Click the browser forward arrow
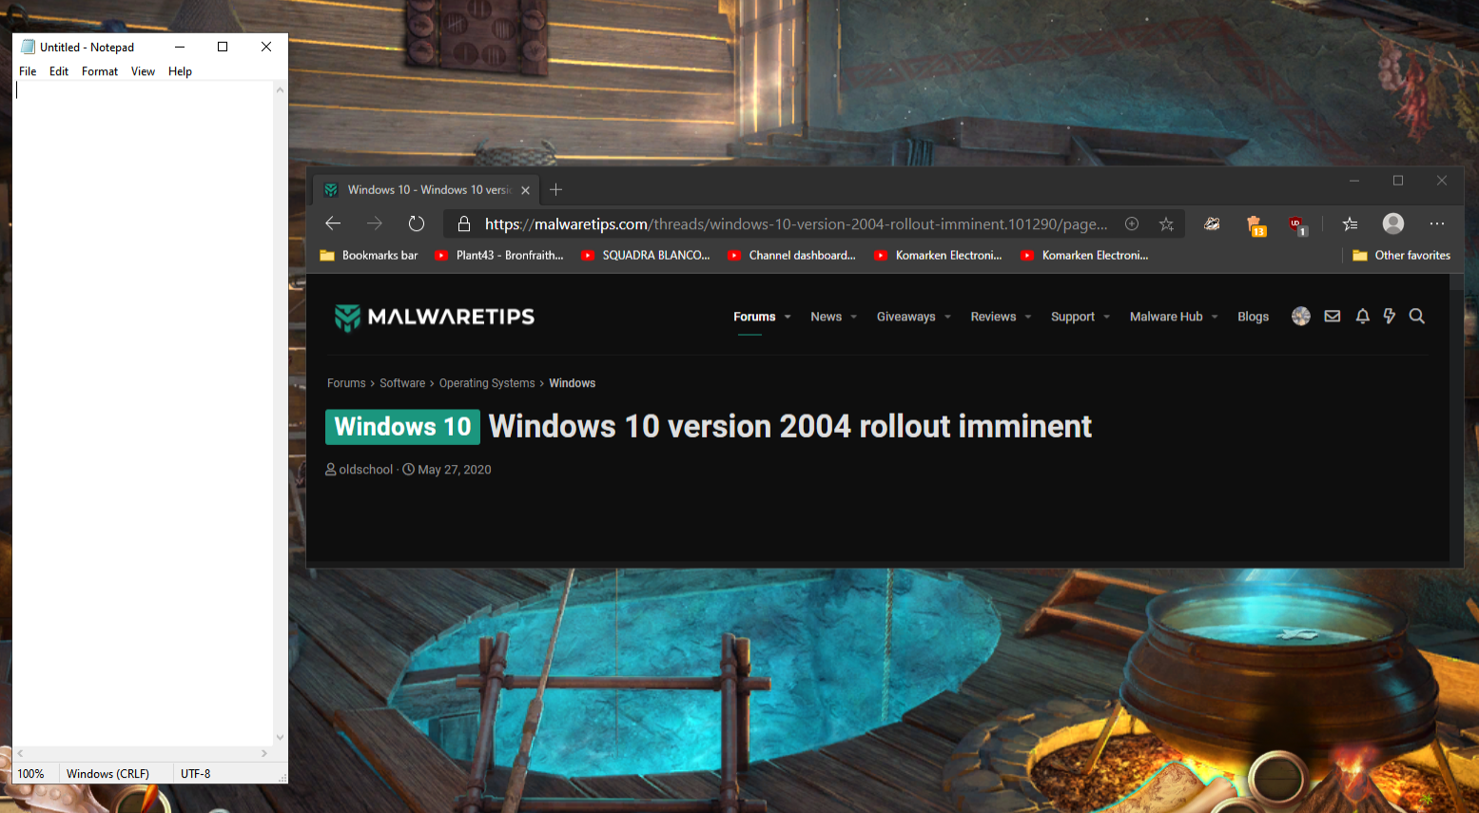1479x813 pixels. coord(375,223)
